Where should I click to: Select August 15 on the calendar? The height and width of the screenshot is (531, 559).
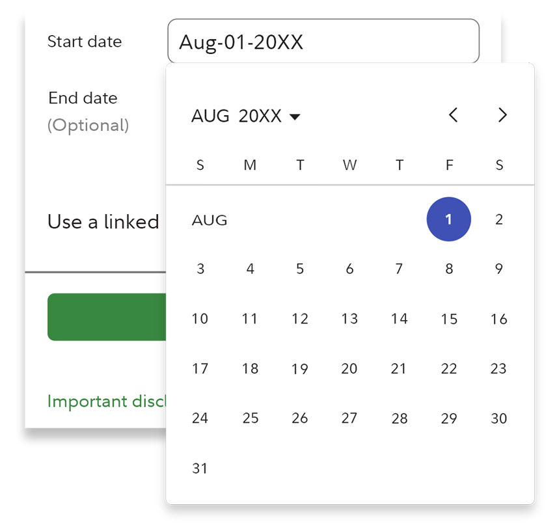pyautogui.click(x=448, y=319)
